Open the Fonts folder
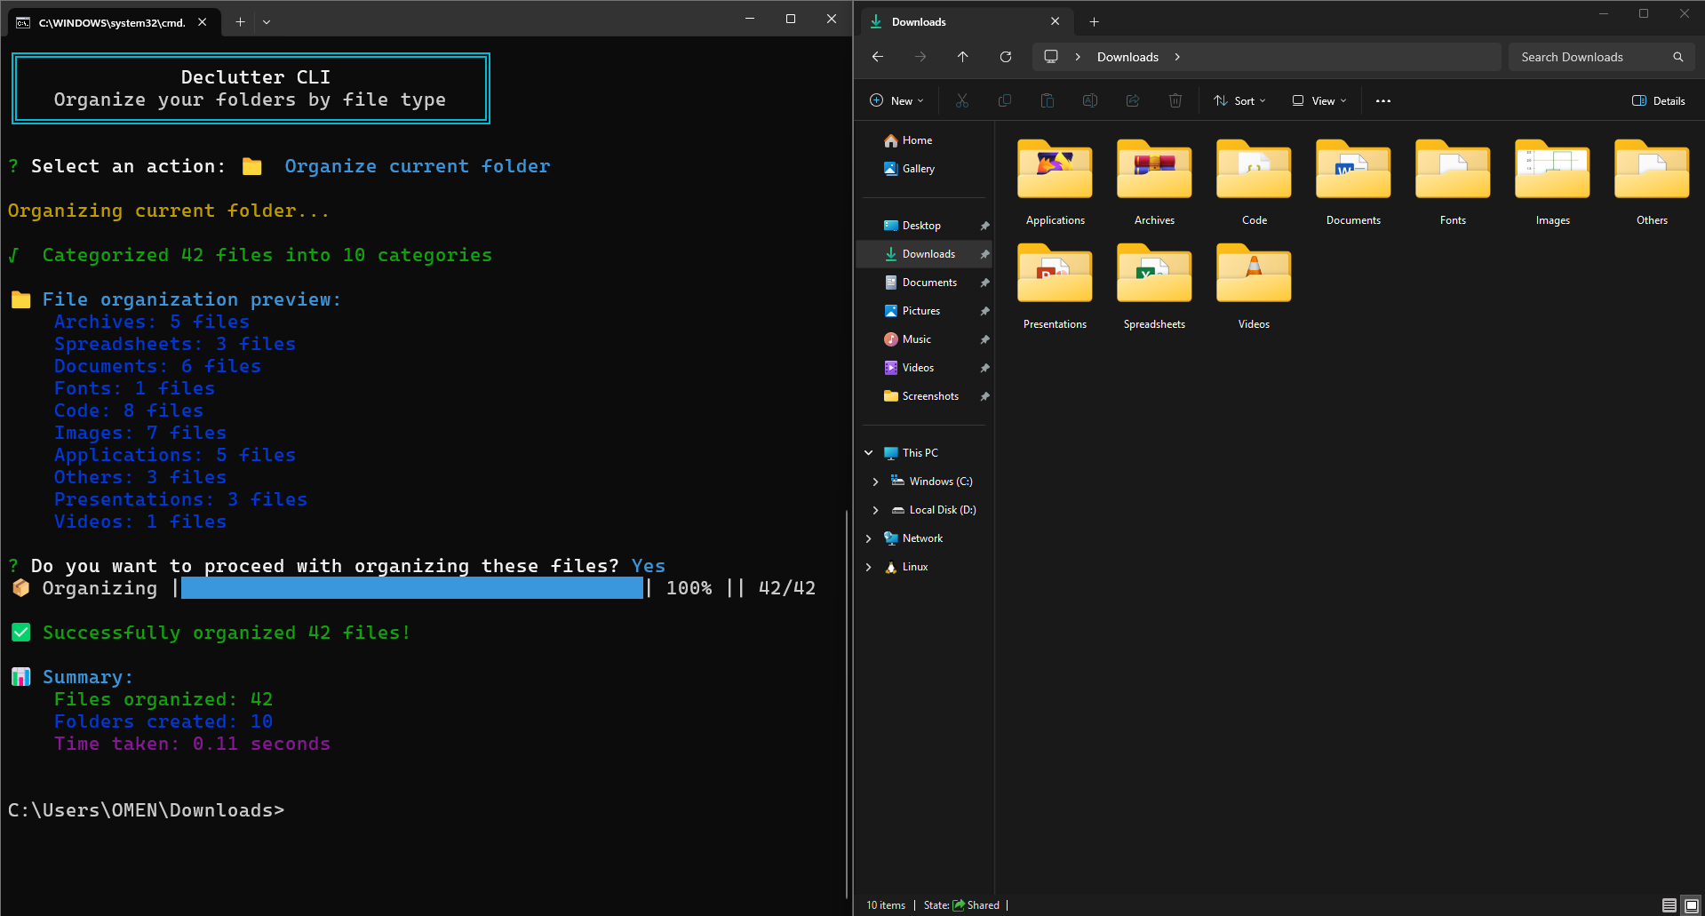Image resolution: width=1705 pixels, height=916 pixels. (x=1453, y=182)
